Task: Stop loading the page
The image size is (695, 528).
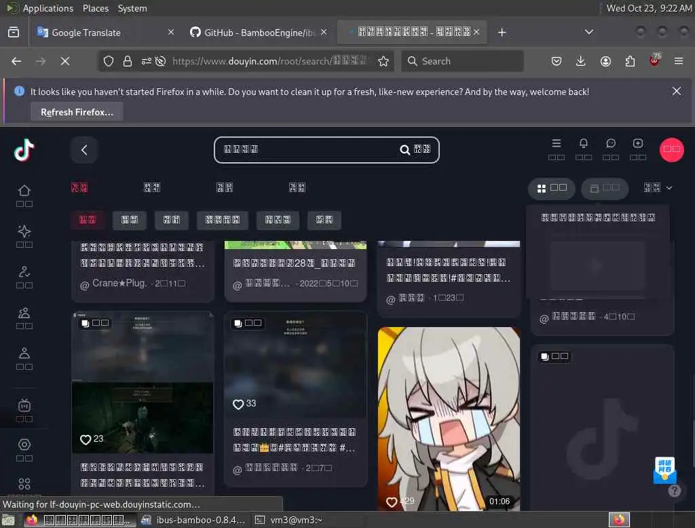Action: click(x=65, y=61)
